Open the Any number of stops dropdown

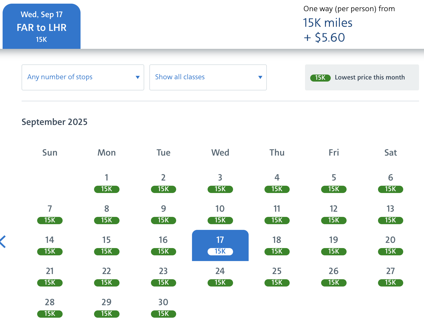coord(83,77)
